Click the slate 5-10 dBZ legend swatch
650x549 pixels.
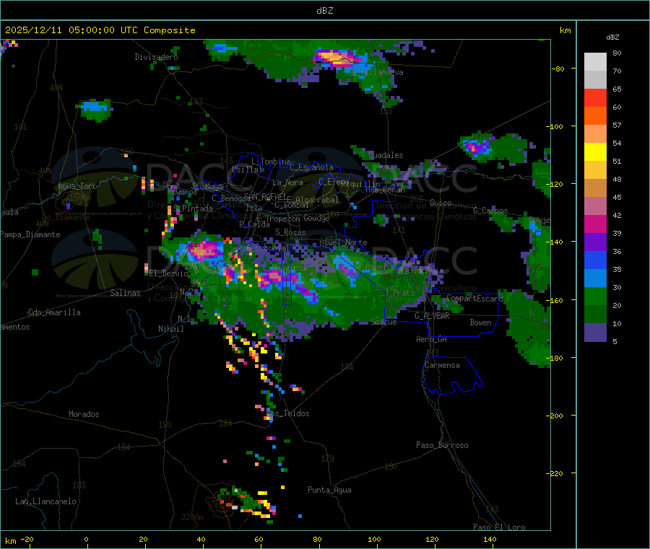(x=595, y=333)
